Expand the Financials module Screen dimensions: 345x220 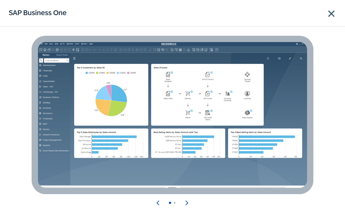46,71
